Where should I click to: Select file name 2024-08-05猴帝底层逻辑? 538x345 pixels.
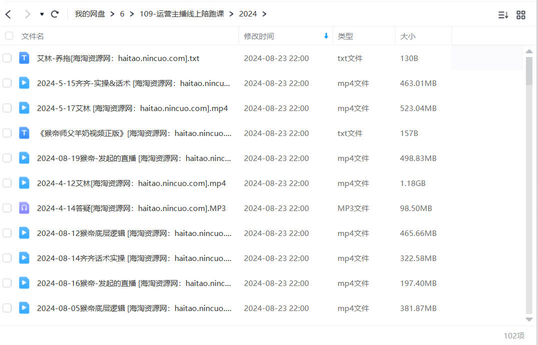point(134,308)
